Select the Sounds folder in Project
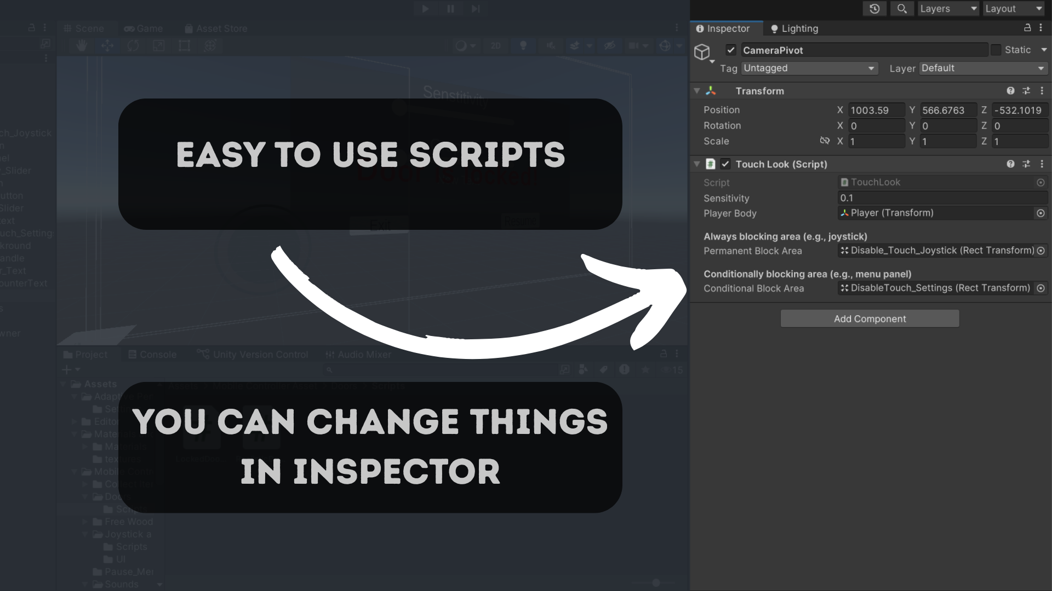Image resolution: width=1052 pixels, height=591 pixels. coord(115,584)
